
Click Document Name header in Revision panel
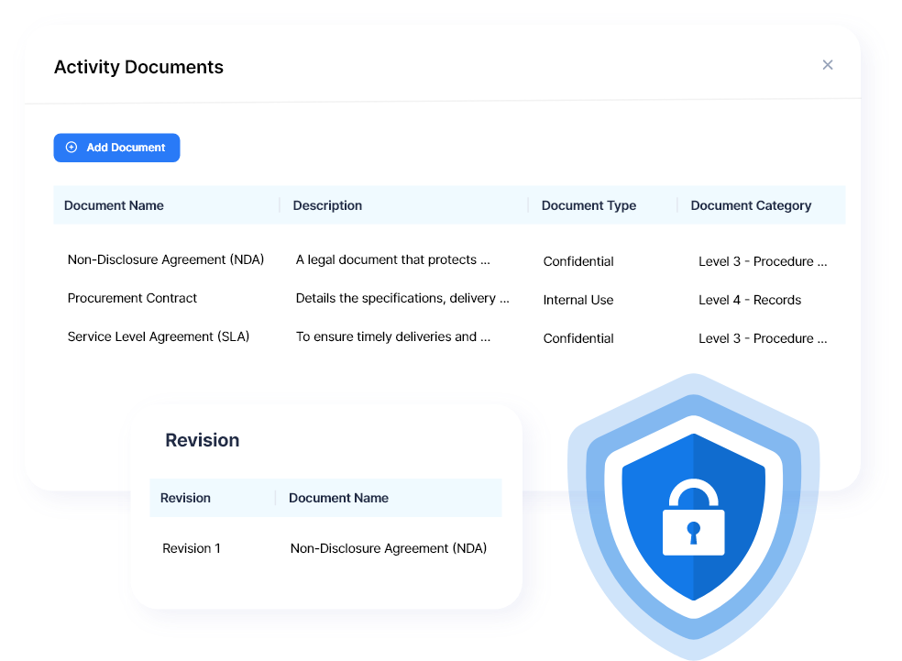(338, 498)
